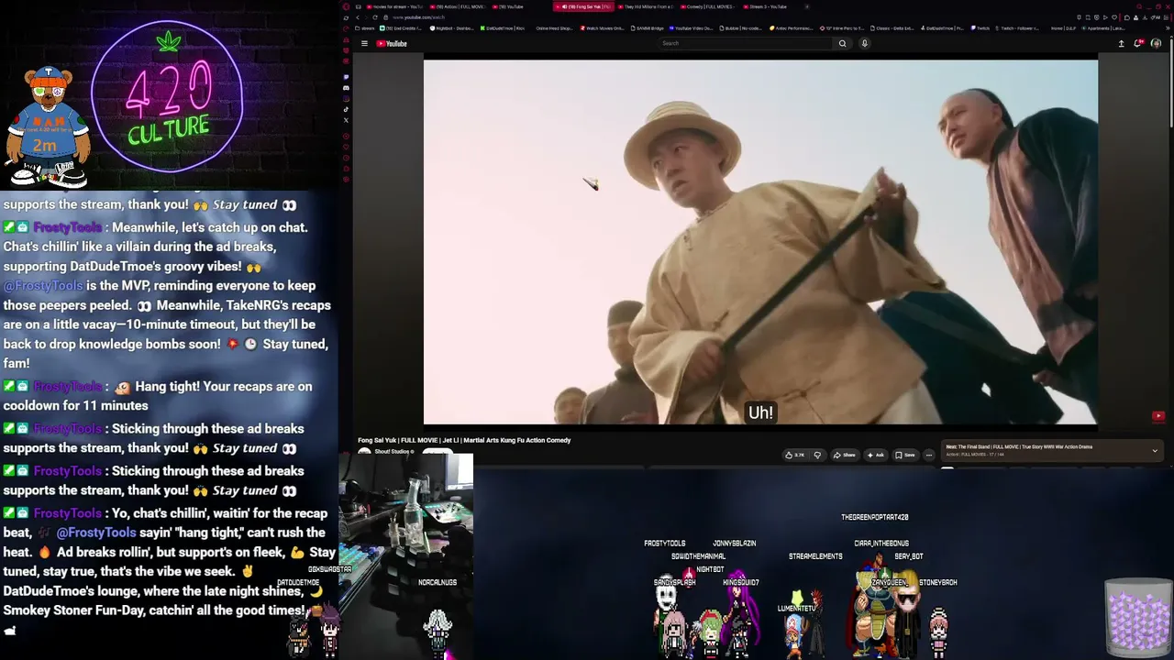This screenshot has height=660, width=1174.
Task: Open the 'Twitch' bookmark
Action: coord(980,28)
